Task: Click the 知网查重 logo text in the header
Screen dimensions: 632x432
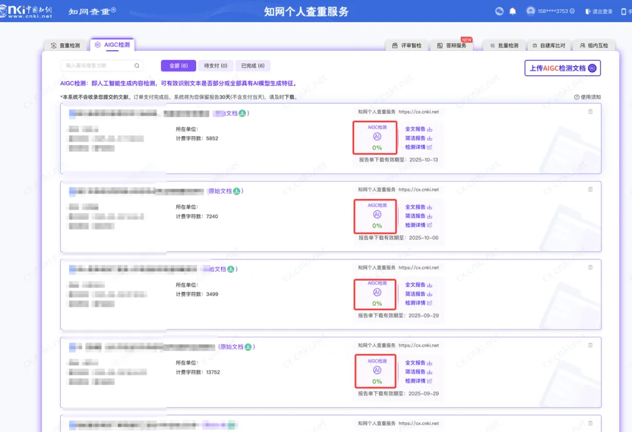Action: 92,11
